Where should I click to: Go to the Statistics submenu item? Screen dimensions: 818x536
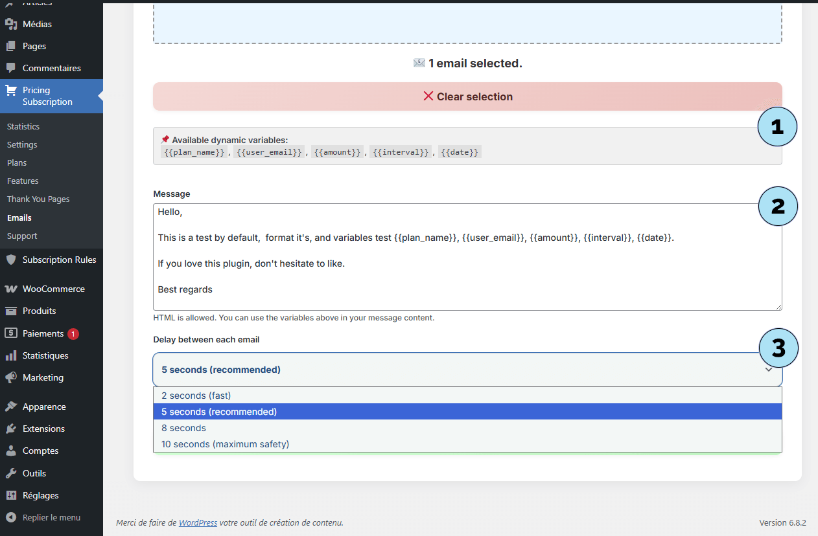(23, 127)
